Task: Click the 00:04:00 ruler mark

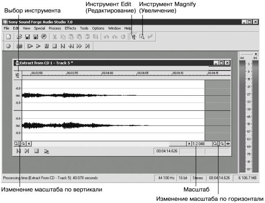Action: pos(107,73)
